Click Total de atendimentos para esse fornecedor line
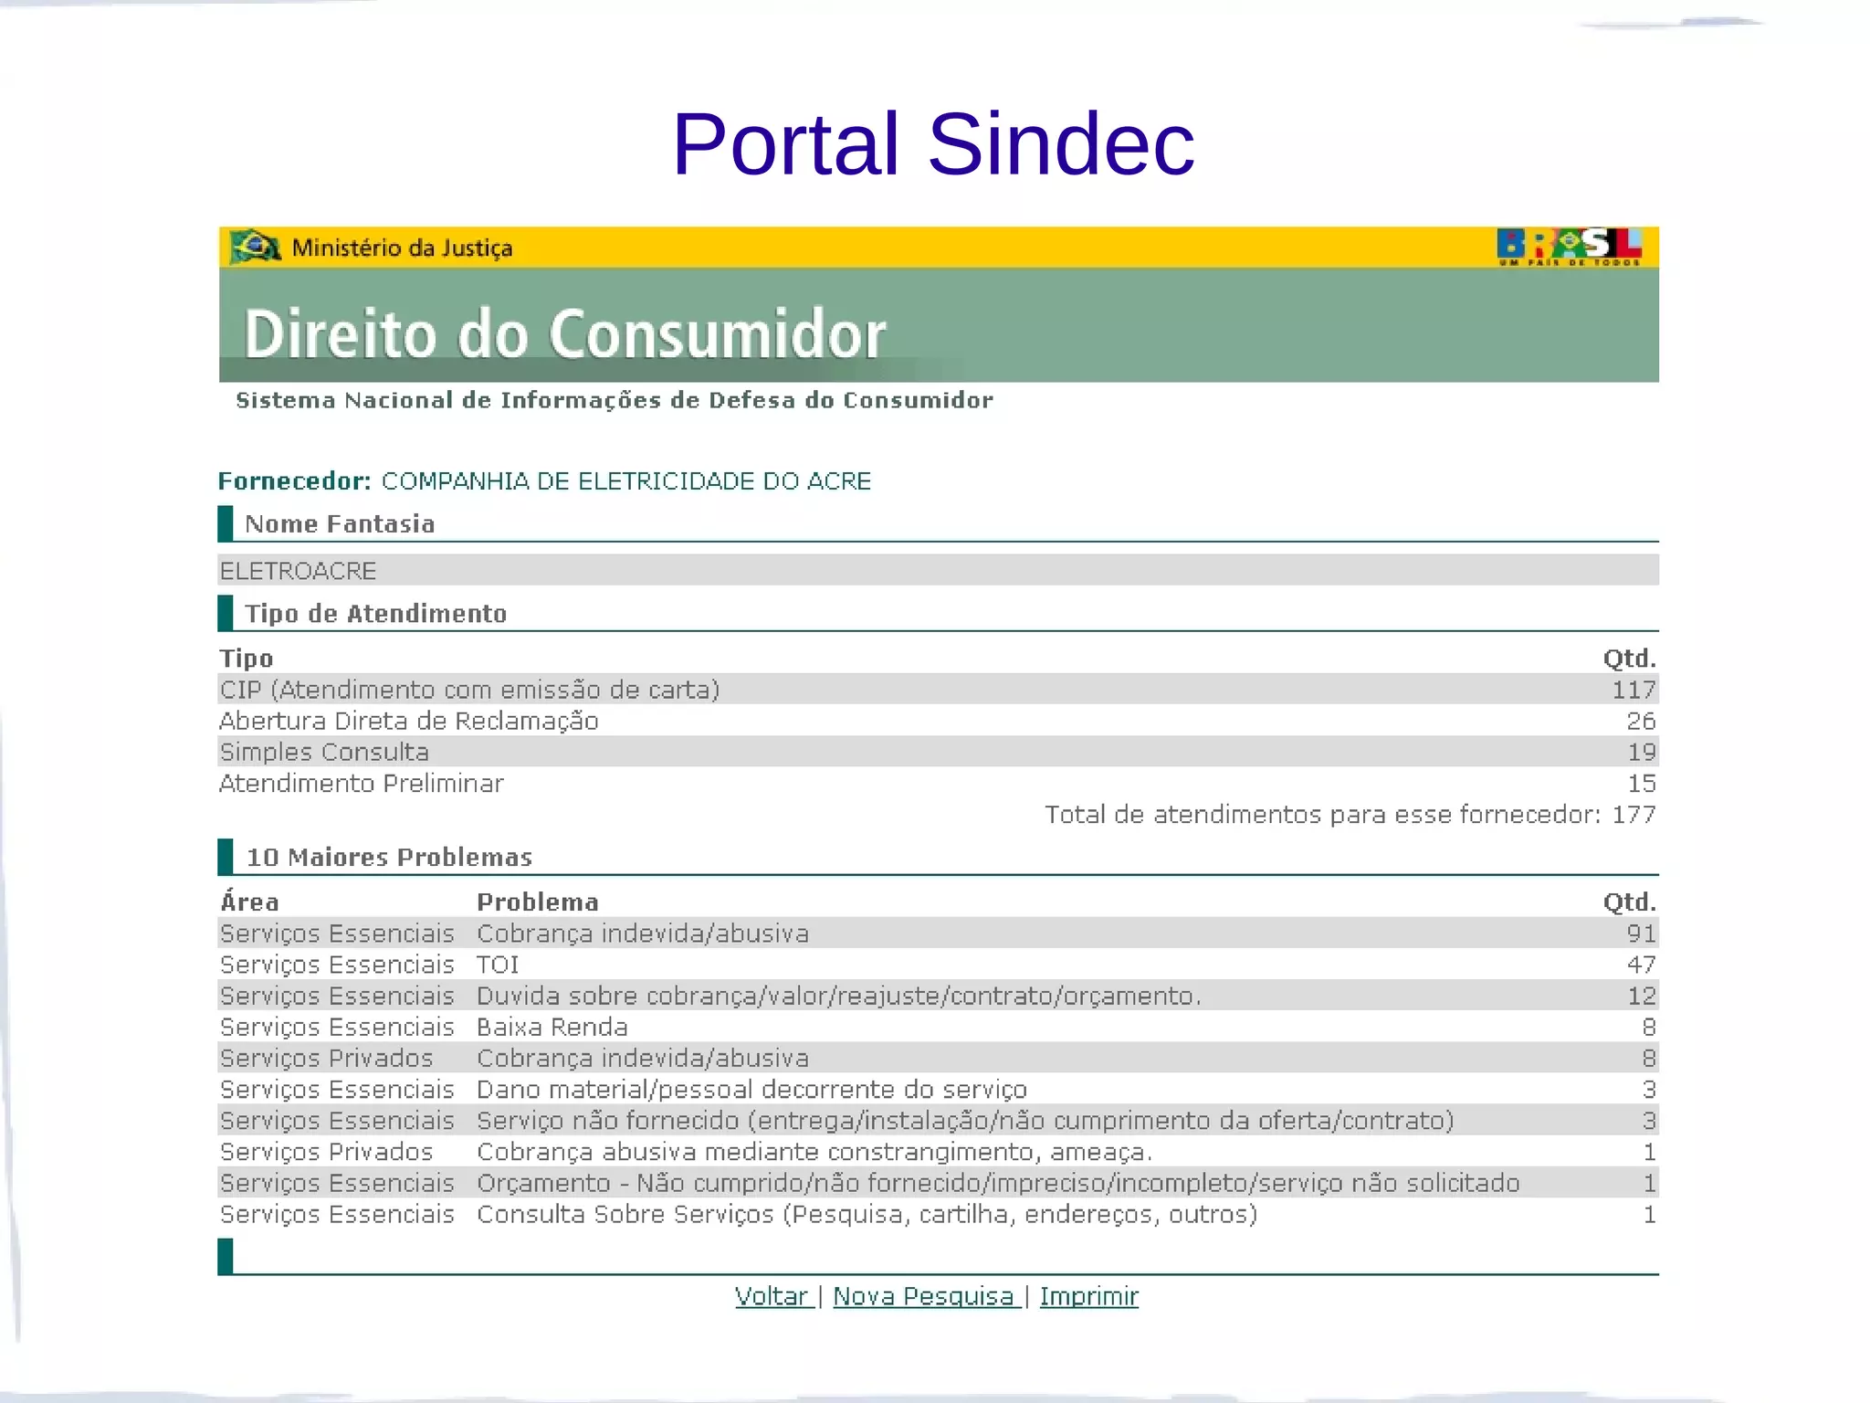This screenshot has height=1403, width=1870. coord(1350,814)
